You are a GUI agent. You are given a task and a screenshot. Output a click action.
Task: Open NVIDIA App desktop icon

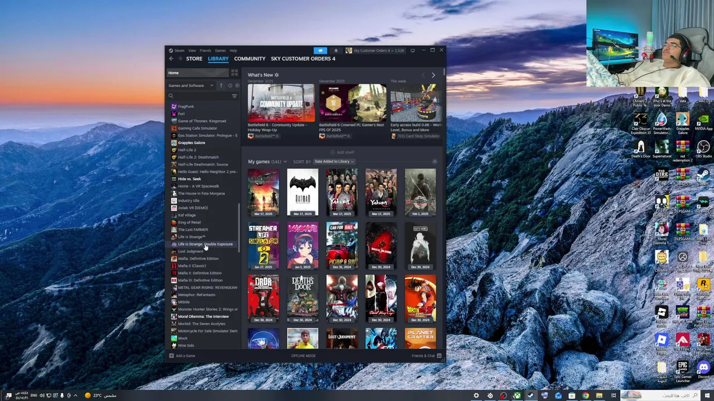pos(703,122)
